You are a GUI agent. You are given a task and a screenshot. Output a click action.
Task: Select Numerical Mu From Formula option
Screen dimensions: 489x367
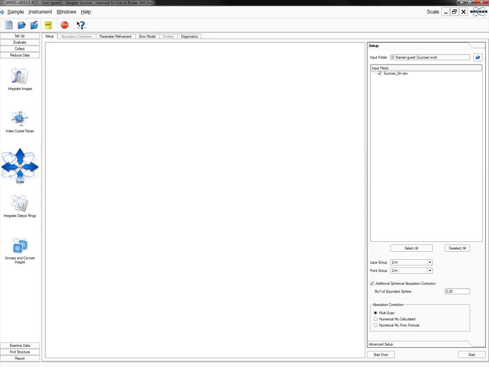click(x=376, y=325)
